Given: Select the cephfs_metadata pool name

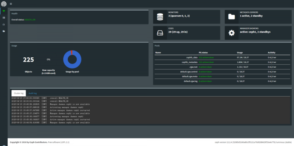Looking at the screenshot, I should click(x=189, y=62).
